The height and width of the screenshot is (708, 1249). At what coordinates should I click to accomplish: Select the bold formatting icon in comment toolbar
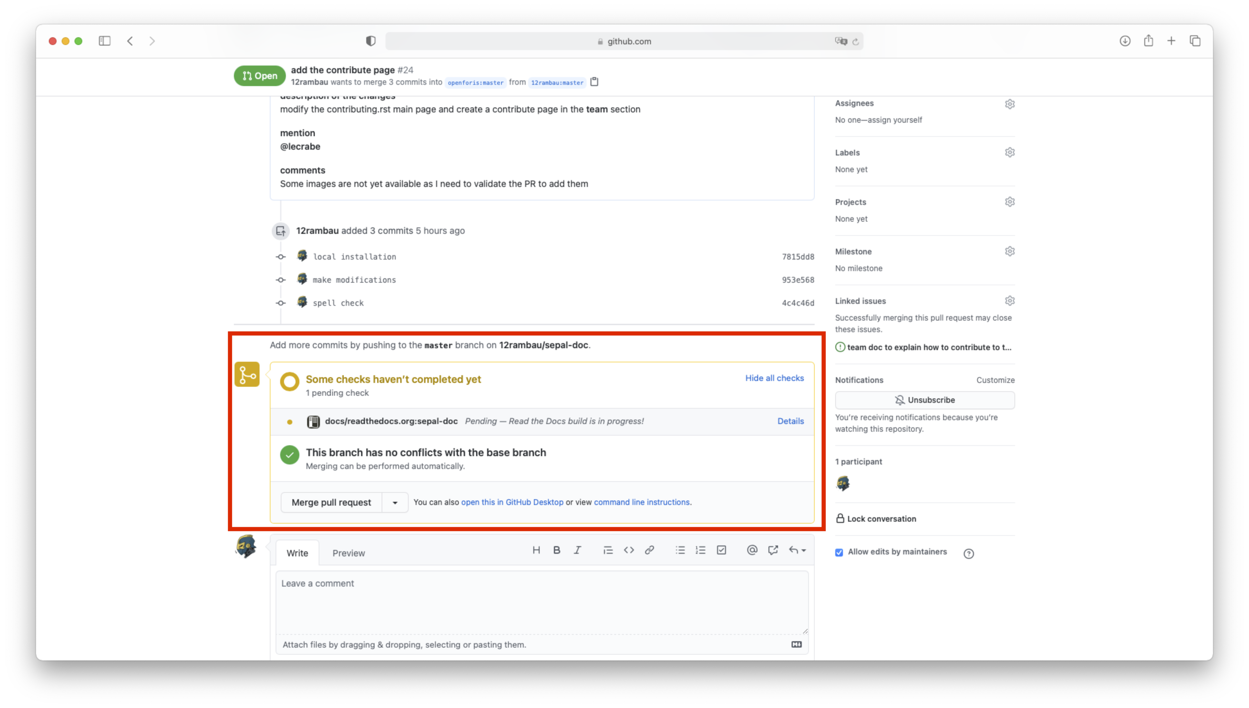tap(557, 550)
